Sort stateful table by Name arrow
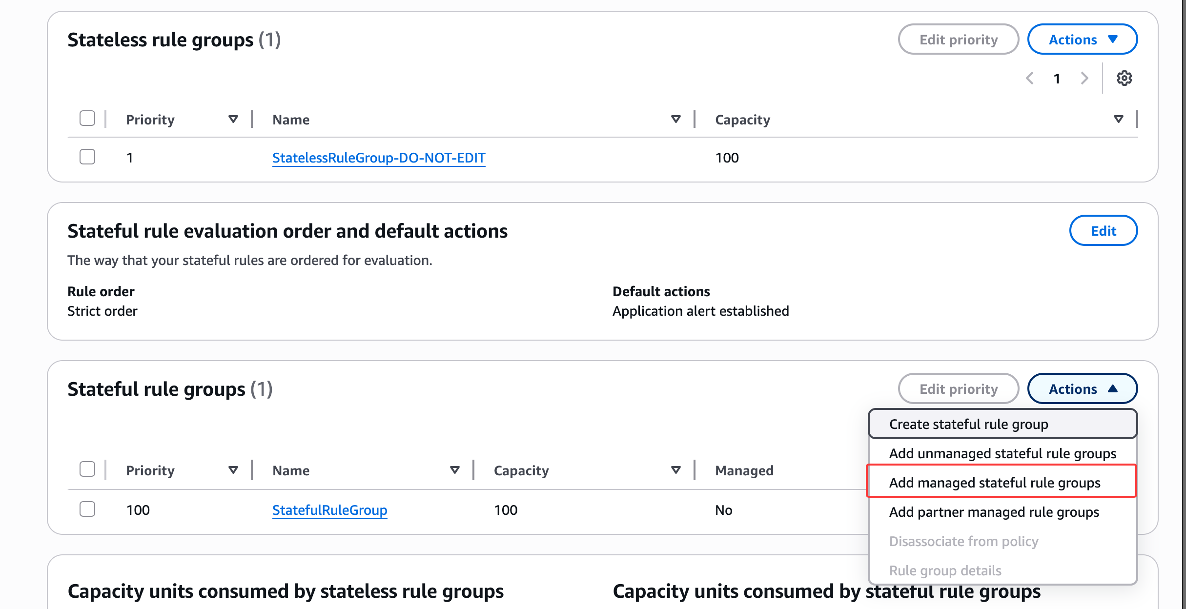Screen dimensions: 1186x609 point(454,470)
